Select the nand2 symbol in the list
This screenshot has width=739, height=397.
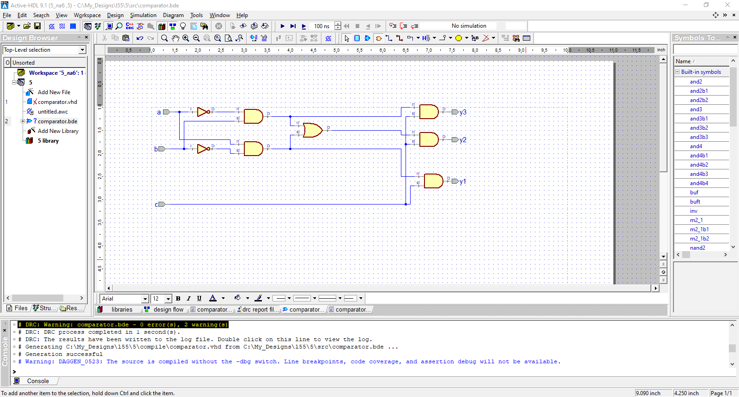(697, 248)
